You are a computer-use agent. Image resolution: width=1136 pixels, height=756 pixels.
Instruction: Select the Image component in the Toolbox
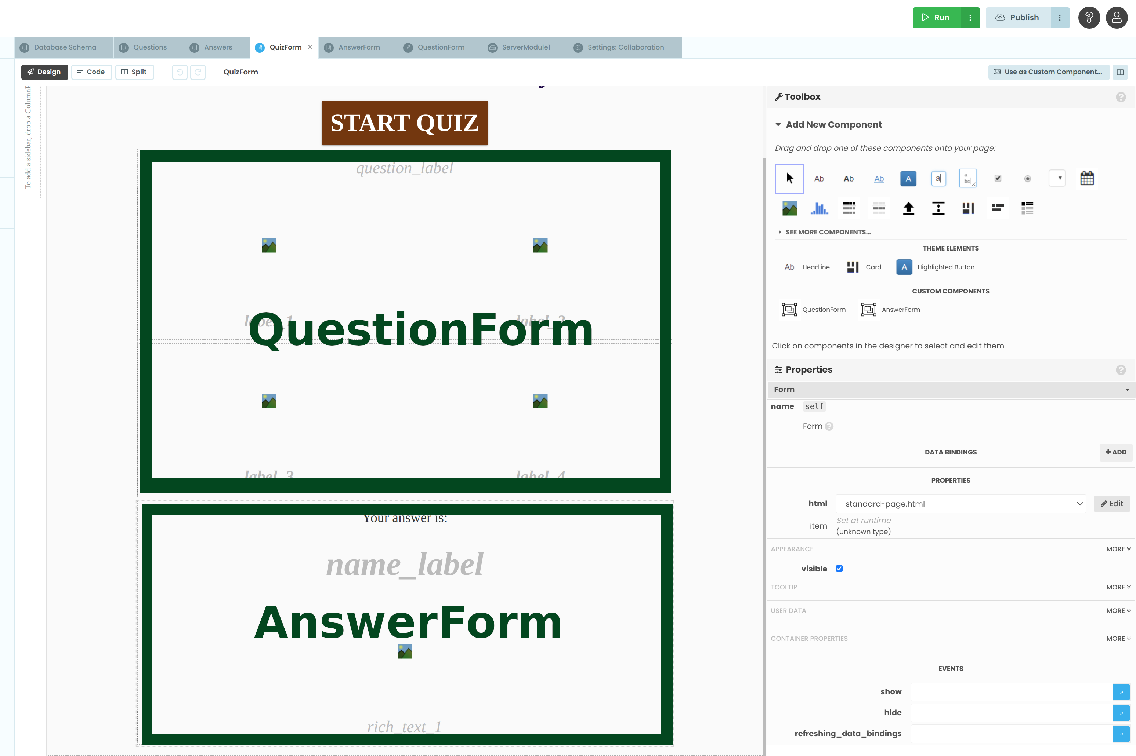(x=789, y=208)
